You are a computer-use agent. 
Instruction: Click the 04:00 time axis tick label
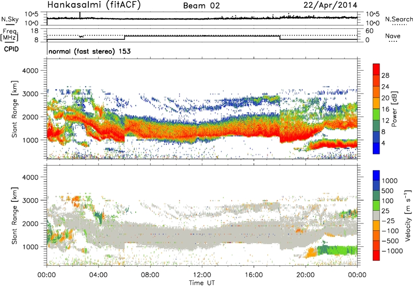click(98, 275)
